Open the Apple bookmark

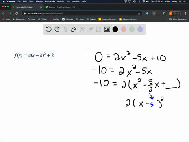31,19
